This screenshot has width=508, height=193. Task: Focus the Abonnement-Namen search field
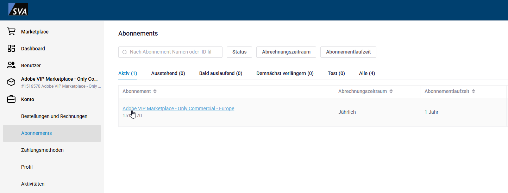pos(170,52)
